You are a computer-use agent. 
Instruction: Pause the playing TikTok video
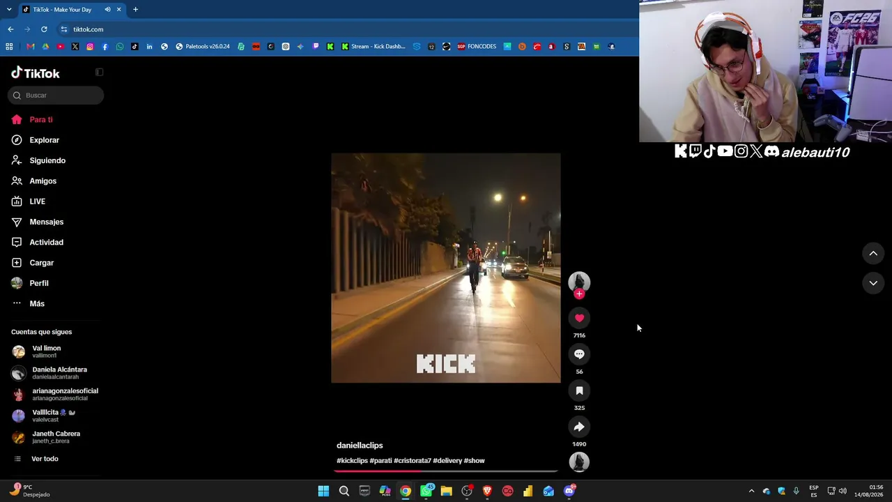(x=446, y=268)
